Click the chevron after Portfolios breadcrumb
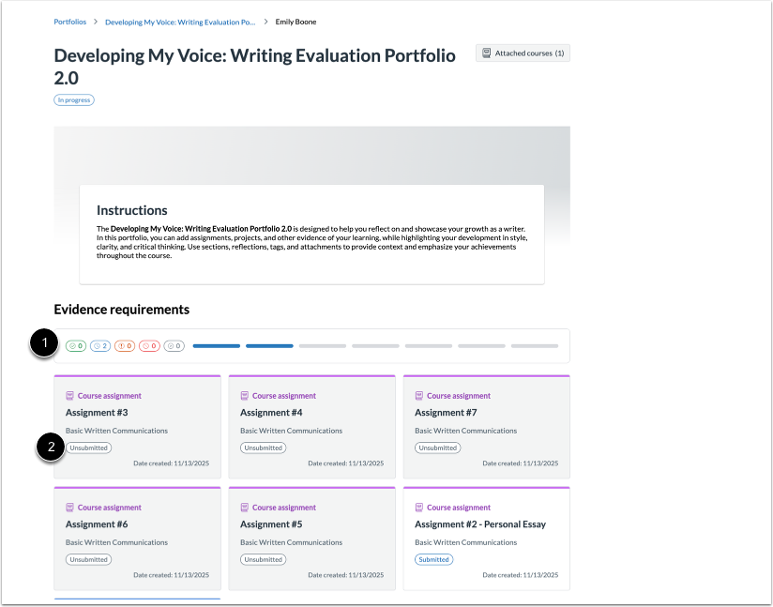This screenshot has height=607, width=773. [96, 22]
